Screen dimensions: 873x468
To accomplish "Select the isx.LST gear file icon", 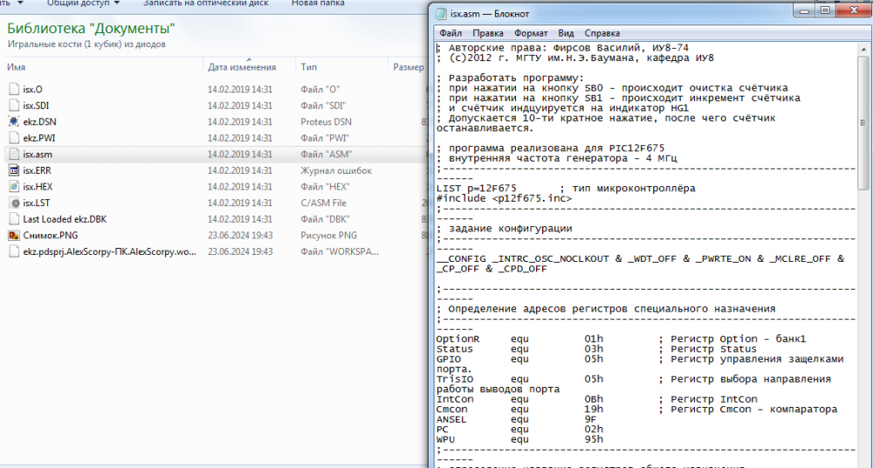I will 14,203.
